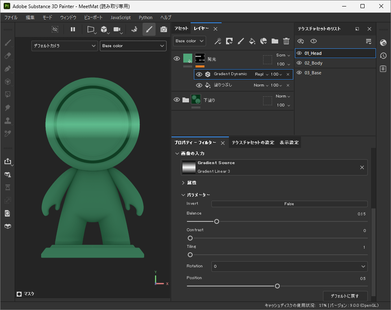
Task: Click the Balance slider handle
Action: [x=217, y=221]
